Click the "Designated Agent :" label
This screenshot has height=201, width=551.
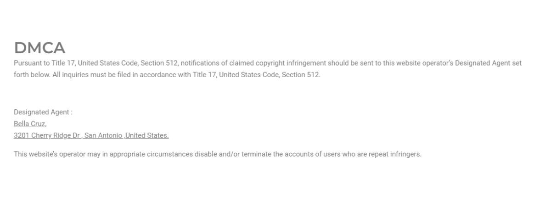pyautogui.click(x=43, y=112)
